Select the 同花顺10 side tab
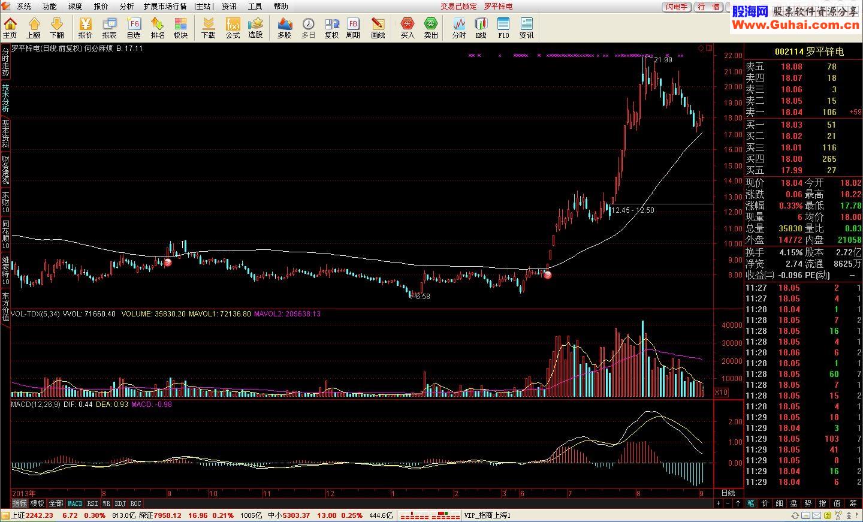The width and height of the screenshot is (863, 522). [5, 234]
